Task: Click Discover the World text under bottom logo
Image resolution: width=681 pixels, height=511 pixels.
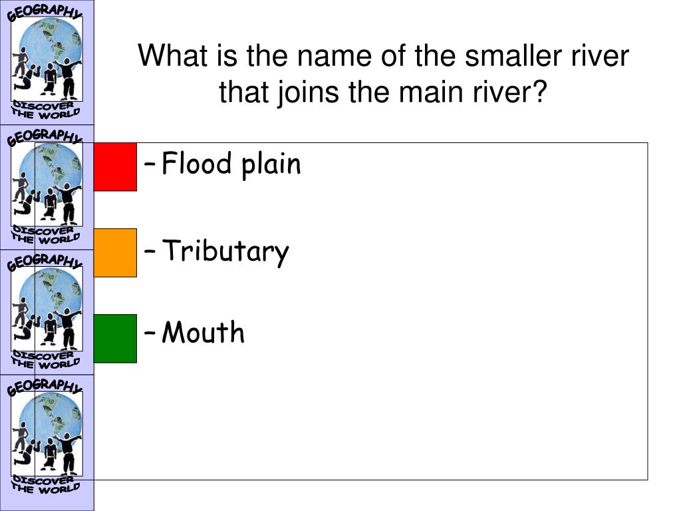Action: pos(46,485)
